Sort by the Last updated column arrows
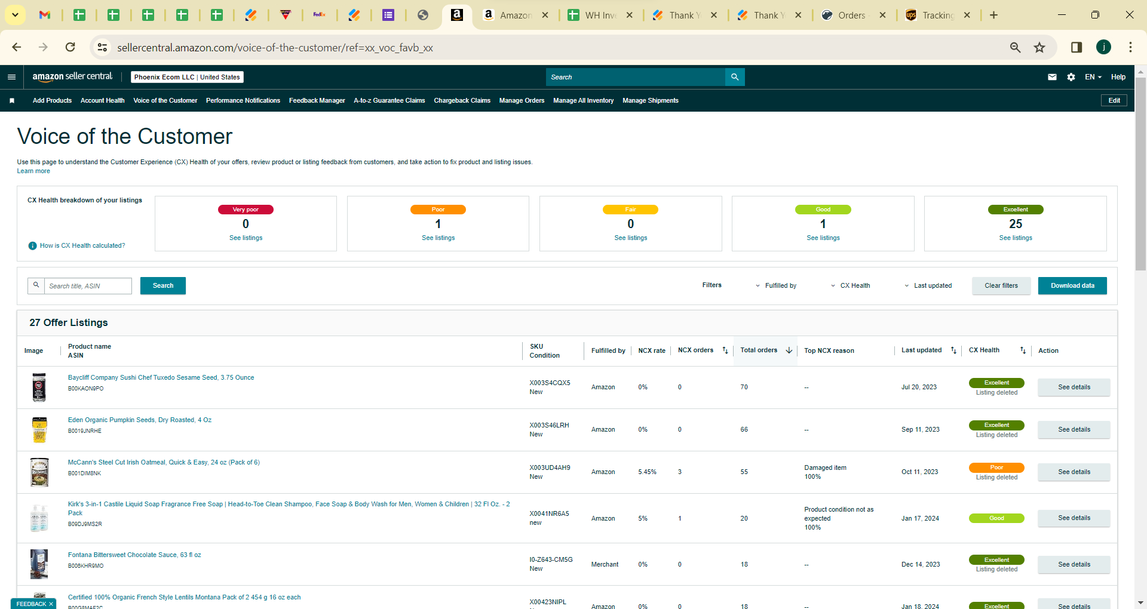Viewport: 1147px width, 609px height. [953, 350]
